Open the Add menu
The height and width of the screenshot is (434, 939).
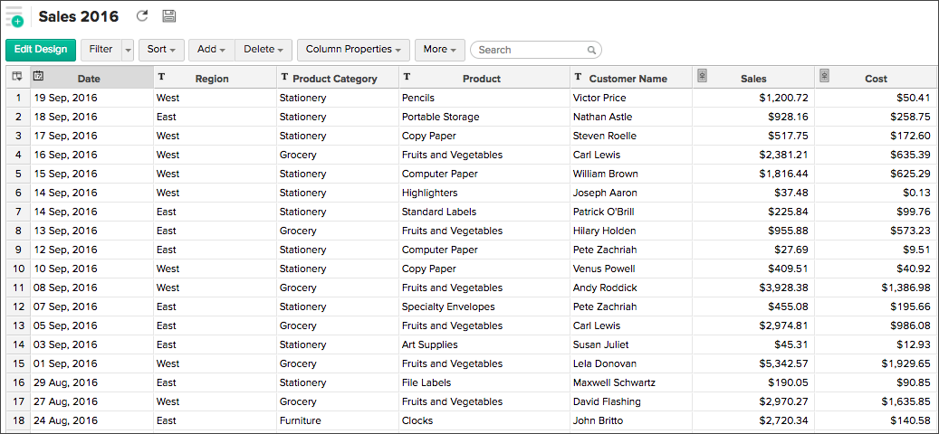click(x=212, y=50)
